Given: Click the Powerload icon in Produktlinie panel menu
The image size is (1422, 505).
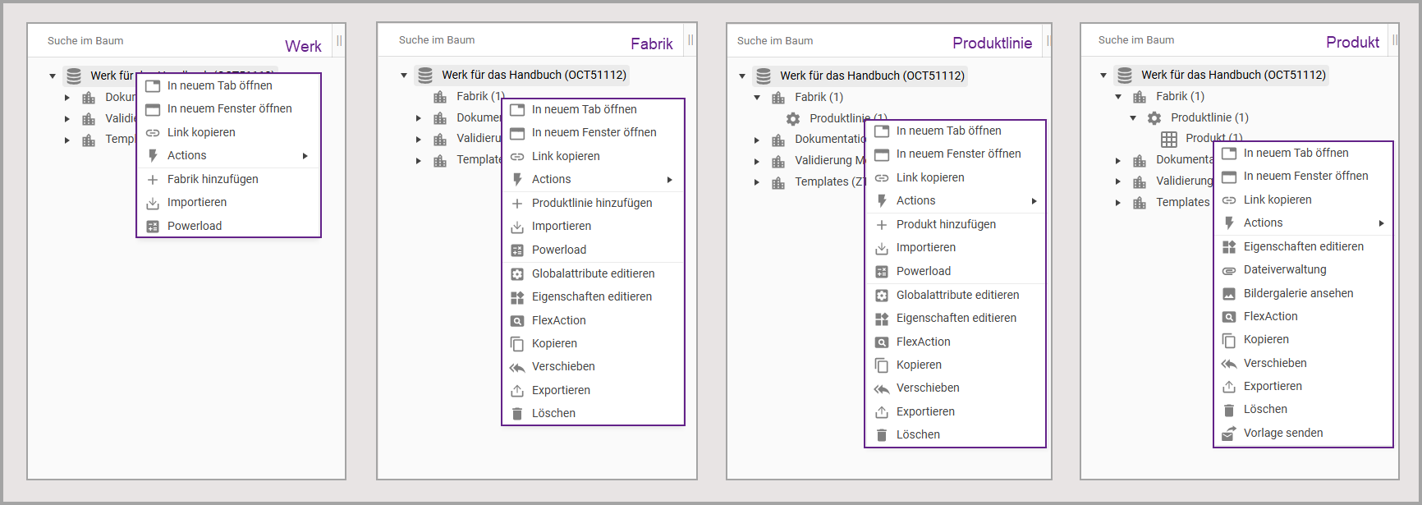Looking at the screenshot, I should pos(882,272).
